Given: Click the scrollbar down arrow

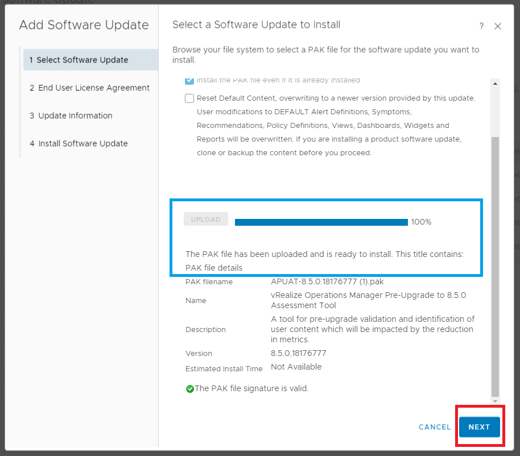Looking at the screenshot, I should coord(495,401).
